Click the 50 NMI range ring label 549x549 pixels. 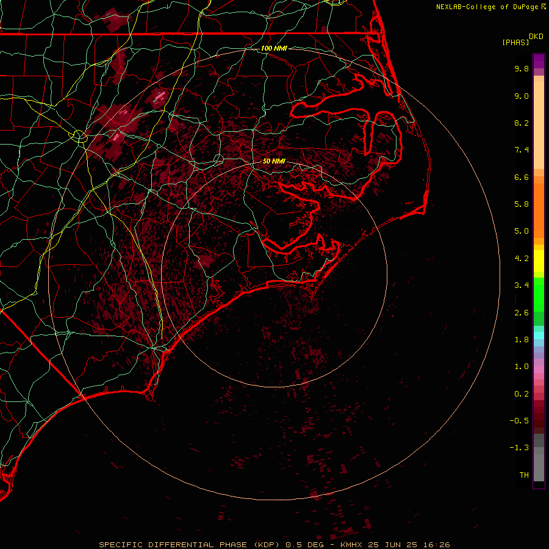click(274, 162)
